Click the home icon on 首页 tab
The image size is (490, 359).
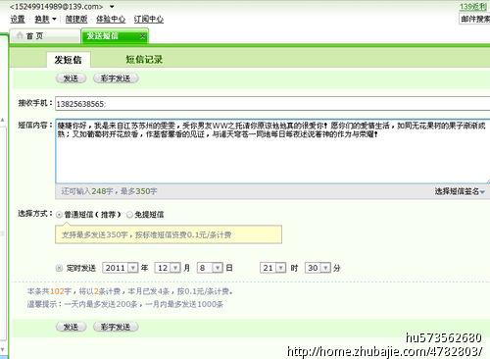pyautogui.click(x=20, y=35)
